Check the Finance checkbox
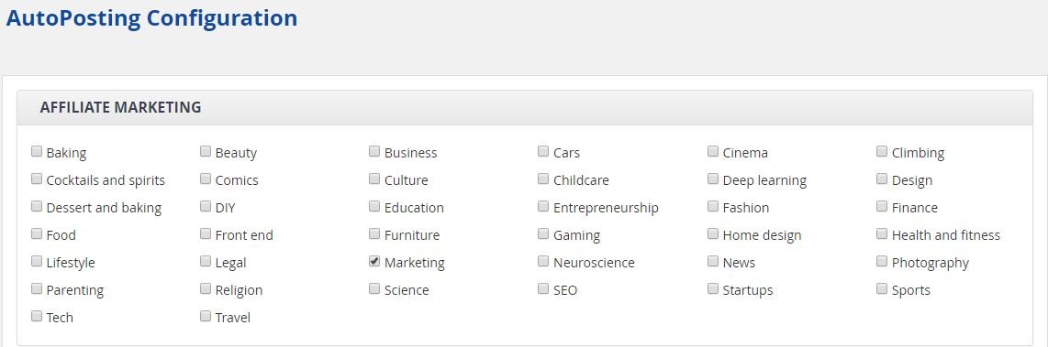 coord(882,207)
